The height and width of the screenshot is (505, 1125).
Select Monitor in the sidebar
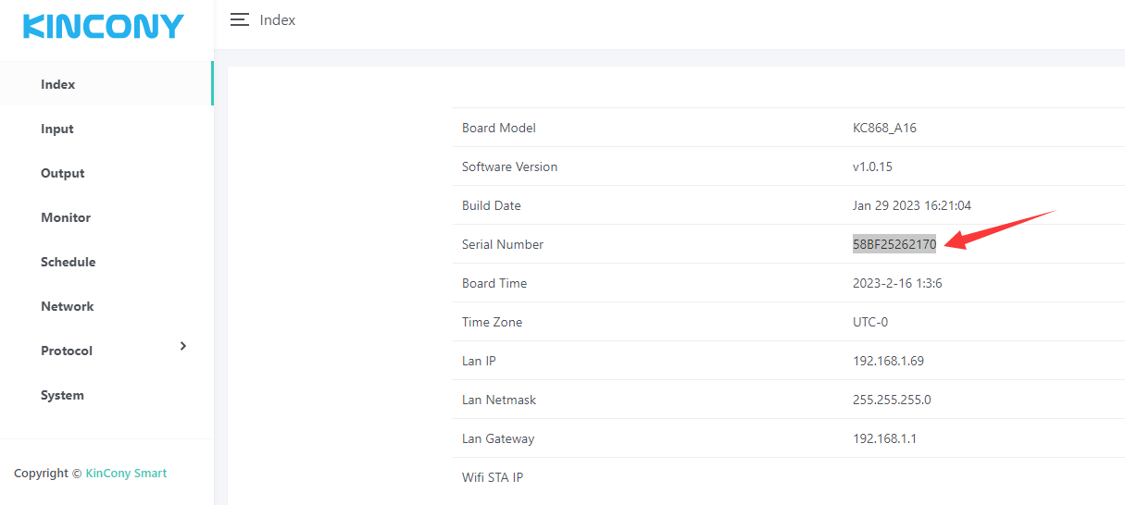66,217
